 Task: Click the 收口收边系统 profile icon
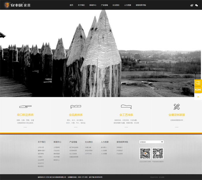(25, 107)
